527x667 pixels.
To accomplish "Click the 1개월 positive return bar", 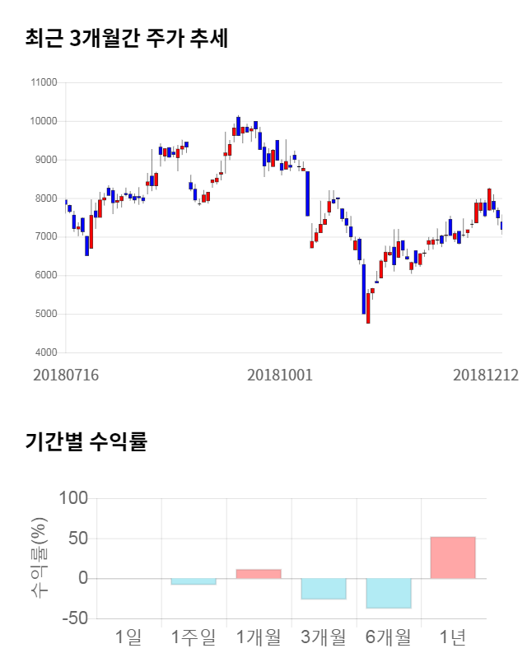I will click(x=259, y=573).
